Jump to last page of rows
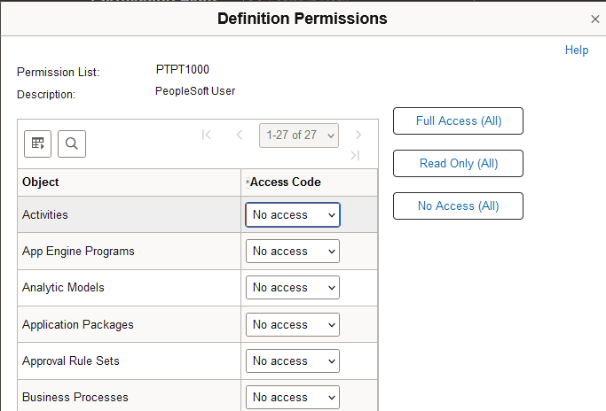Image resolution: width=606 pixels, height=411 pixels. point(355,156)
